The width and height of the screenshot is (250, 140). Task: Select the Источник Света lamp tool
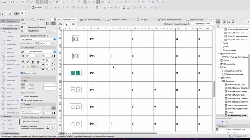pyautogui.click(x=12, y=101)
